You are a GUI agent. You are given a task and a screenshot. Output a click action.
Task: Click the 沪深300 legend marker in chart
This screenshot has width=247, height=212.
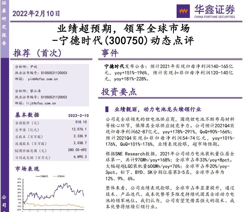click(x=54, y=176)
